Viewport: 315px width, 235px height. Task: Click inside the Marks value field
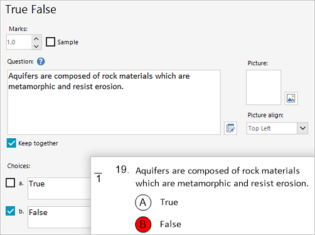[19, 42]
